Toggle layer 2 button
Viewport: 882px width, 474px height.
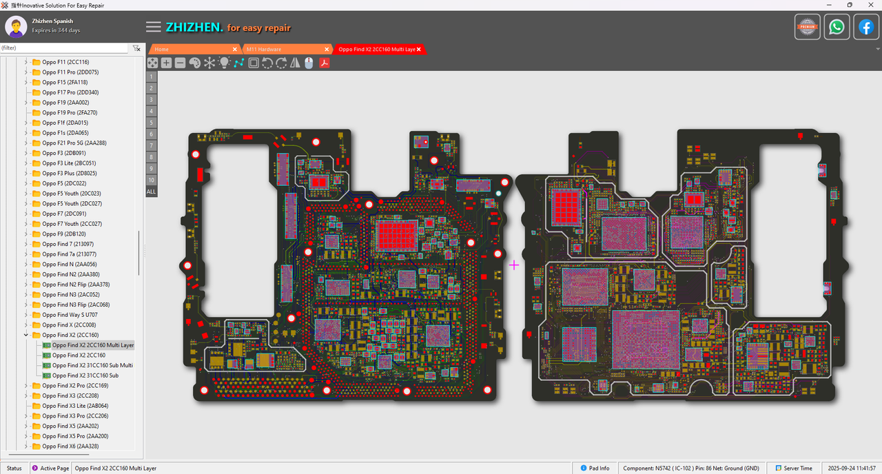[x=152, y=88]
